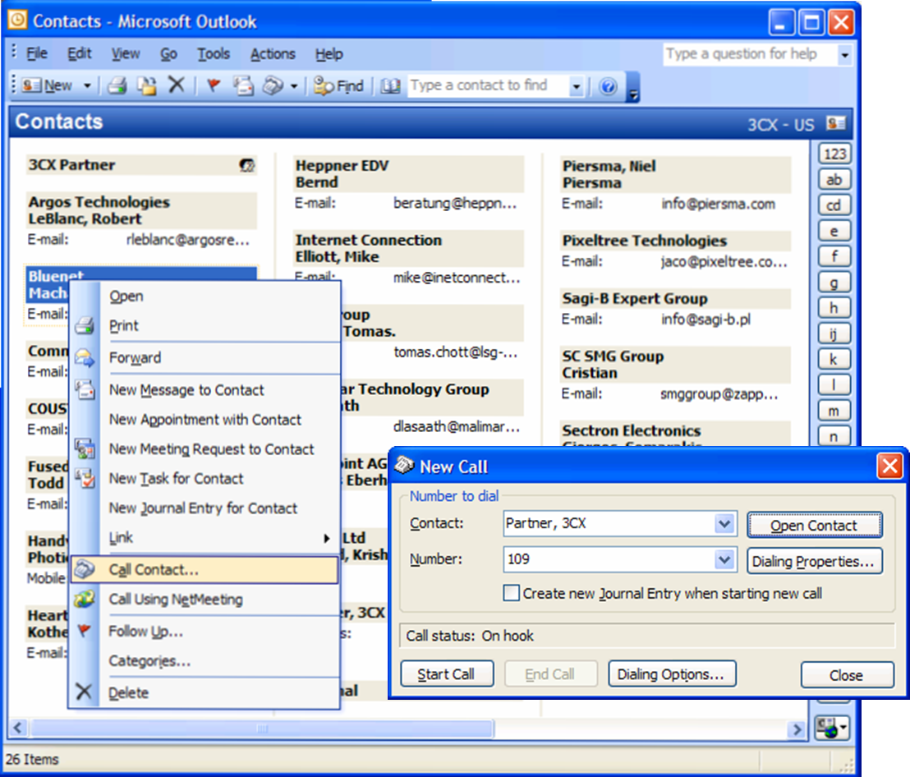Expand the contact search dropdown arrow
This screenshot has height=777, width=910.
(576, 86)
